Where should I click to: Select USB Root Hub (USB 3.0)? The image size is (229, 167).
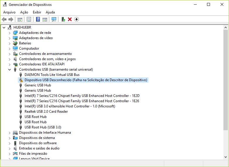pos(43,127)
